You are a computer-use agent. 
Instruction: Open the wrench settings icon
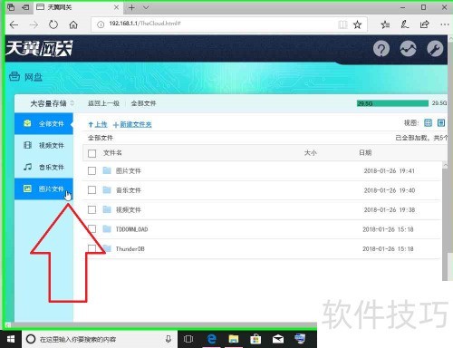[435, 49]
